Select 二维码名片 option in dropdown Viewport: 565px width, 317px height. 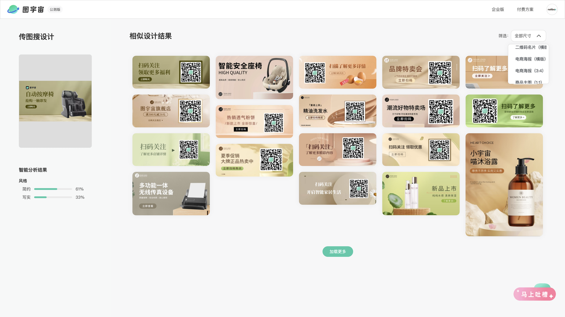(x=531, y=47)
